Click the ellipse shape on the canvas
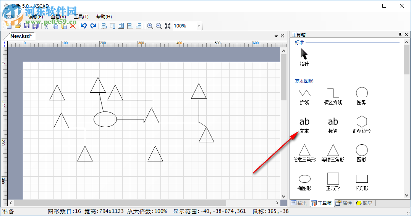This screenshot has height=216, width=411. [x=105, y=119]
